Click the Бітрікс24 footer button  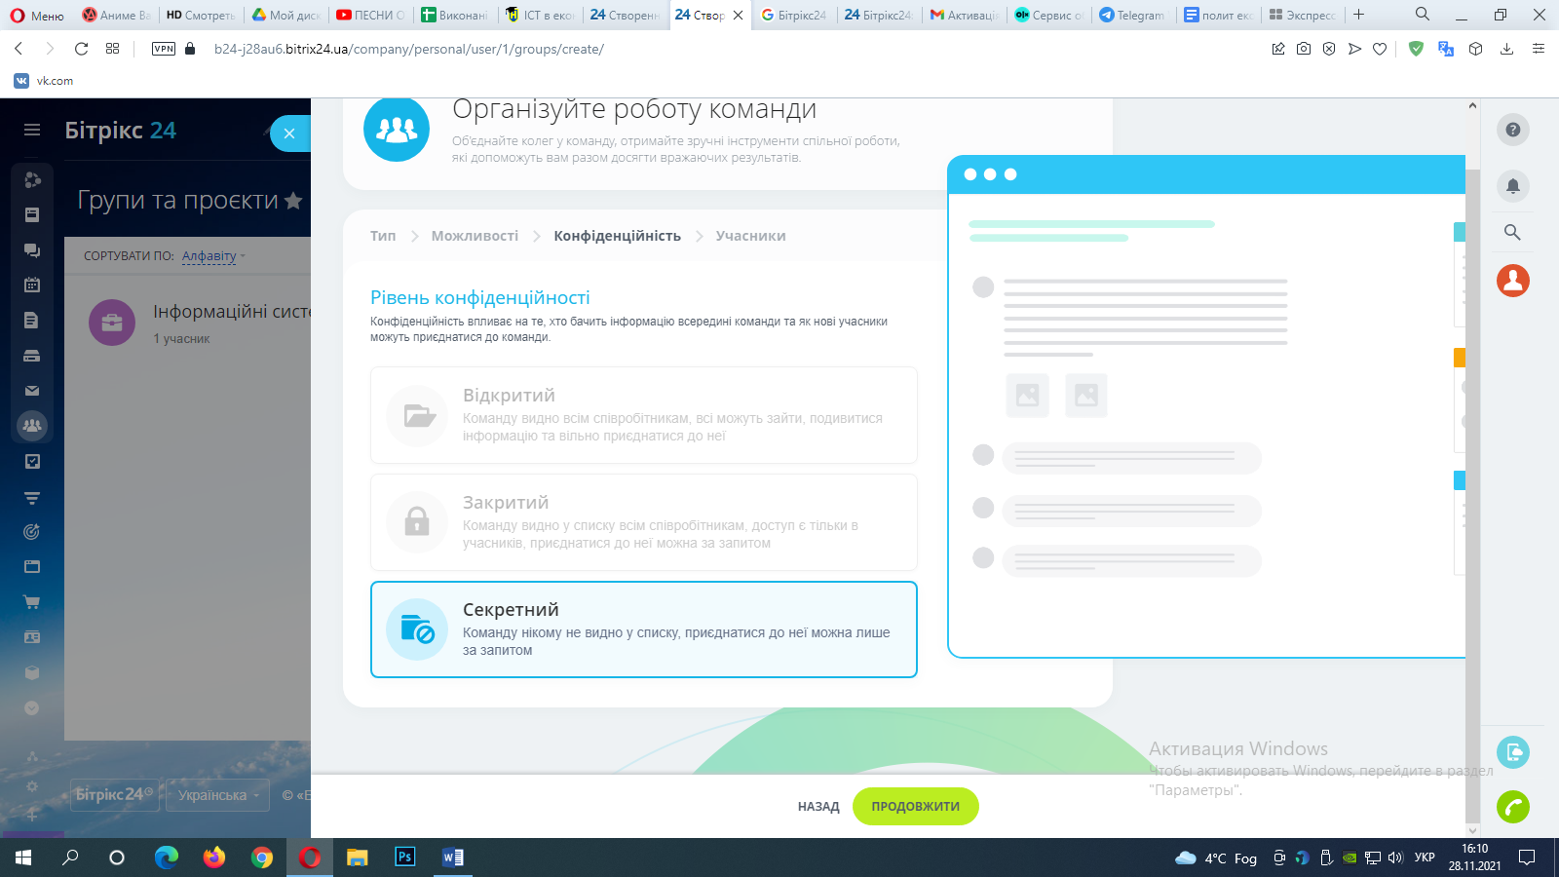click(115, 795)
